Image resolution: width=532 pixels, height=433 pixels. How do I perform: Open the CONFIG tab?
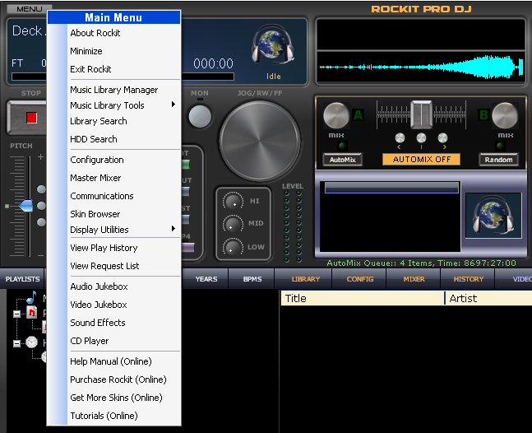[360, 279]
